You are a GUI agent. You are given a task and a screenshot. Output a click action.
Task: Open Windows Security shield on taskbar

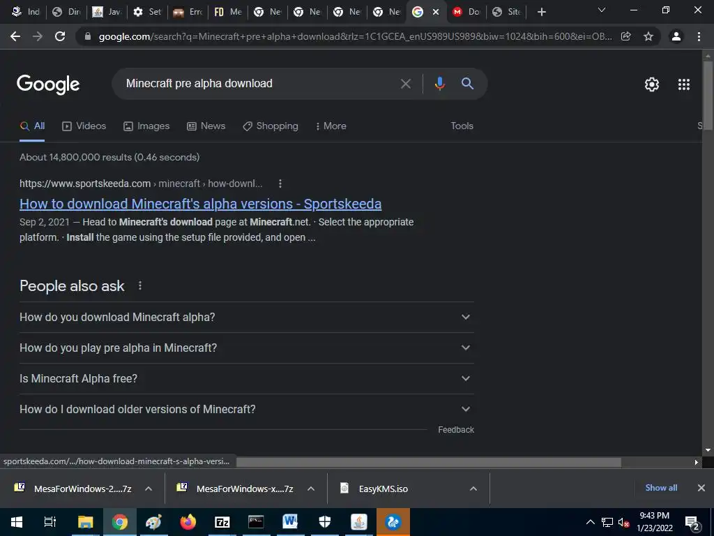(324, 522)
